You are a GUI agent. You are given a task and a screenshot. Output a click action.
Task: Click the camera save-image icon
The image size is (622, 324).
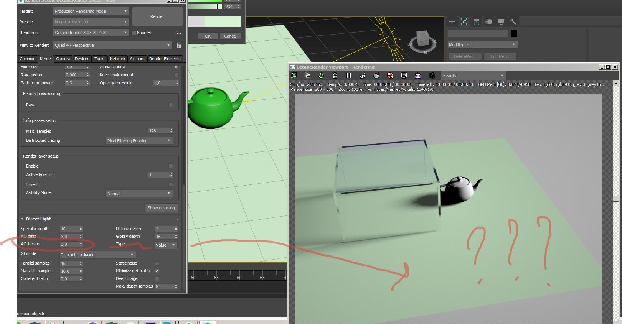(x=432, y=76)
